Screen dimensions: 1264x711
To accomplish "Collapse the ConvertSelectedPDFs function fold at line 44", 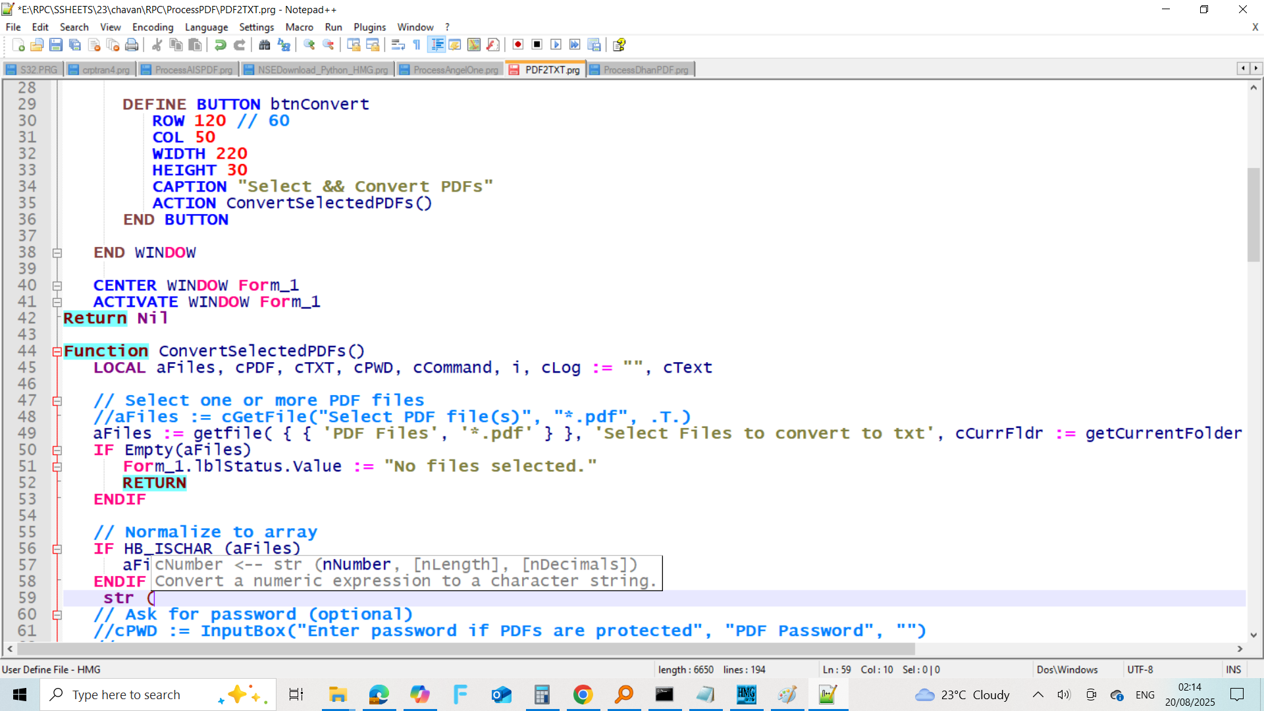I will (x=57, y=352).
